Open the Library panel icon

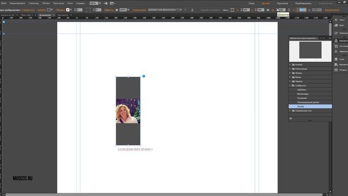[x=336, y=64]
